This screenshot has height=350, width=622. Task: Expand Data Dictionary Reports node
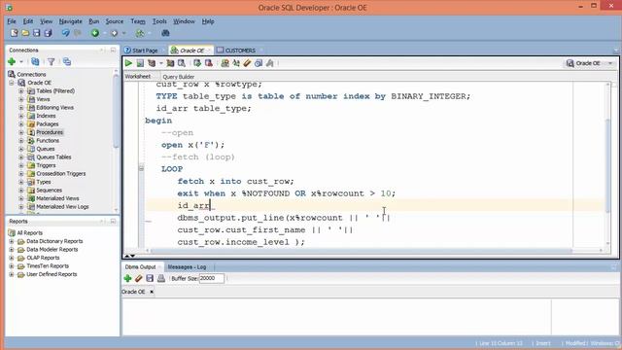pos(12,241)
